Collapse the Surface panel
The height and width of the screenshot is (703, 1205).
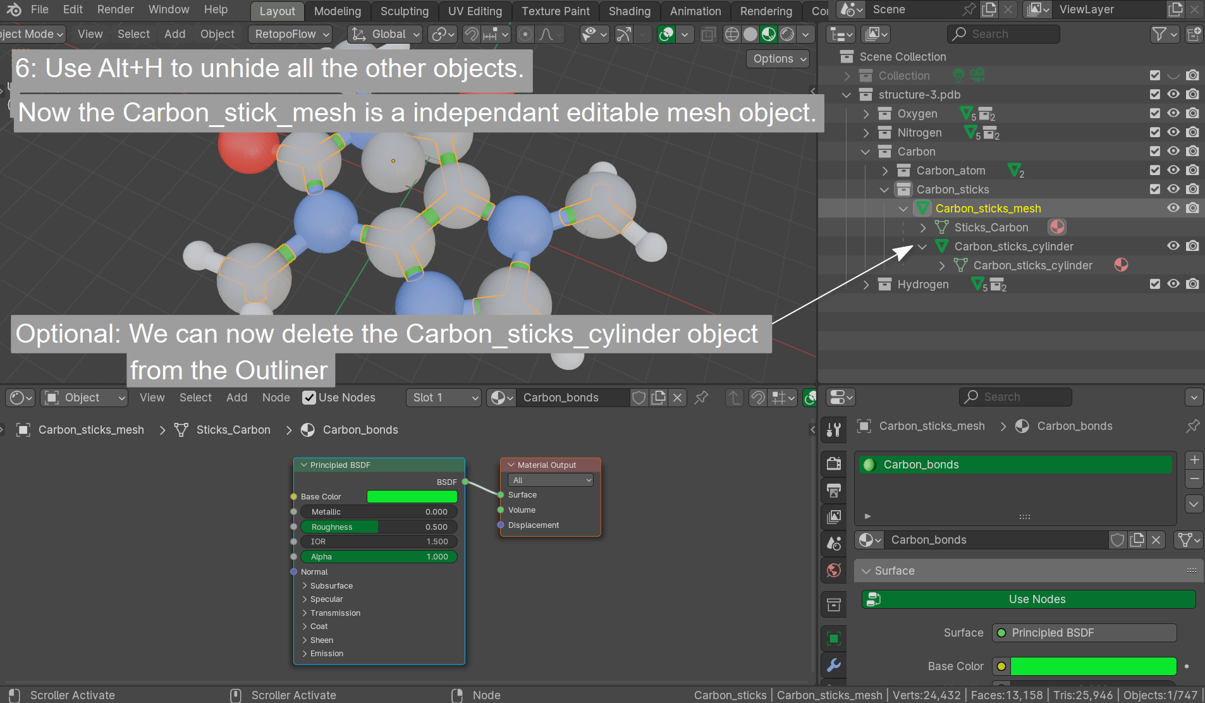pos(866,571)
